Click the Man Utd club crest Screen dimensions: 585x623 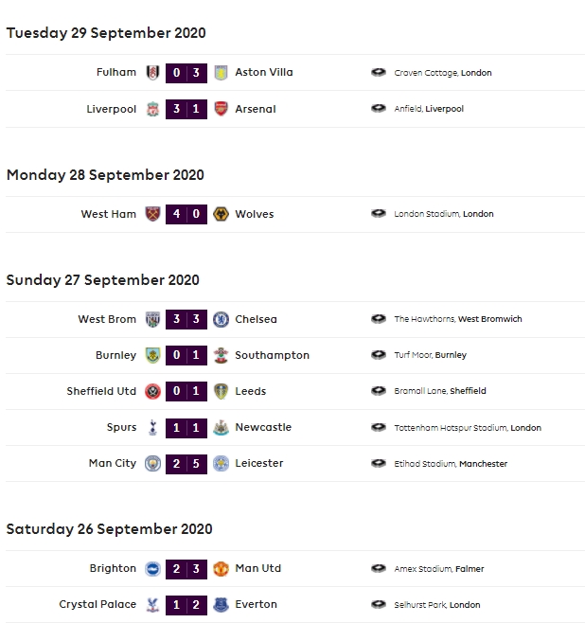coord(221,568)
